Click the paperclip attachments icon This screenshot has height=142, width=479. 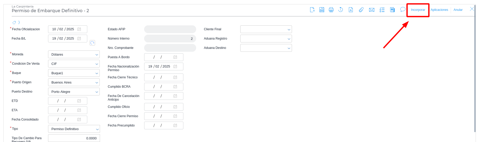(x=361, y=10)
